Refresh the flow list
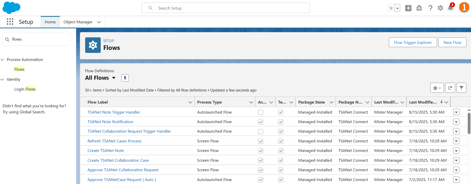This screenshot has height=184, width=471. coord(450,88)
